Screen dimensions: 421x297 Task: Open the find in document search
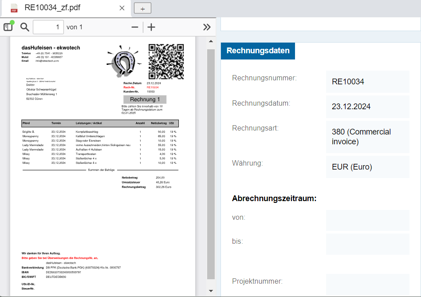pos(25,27)
